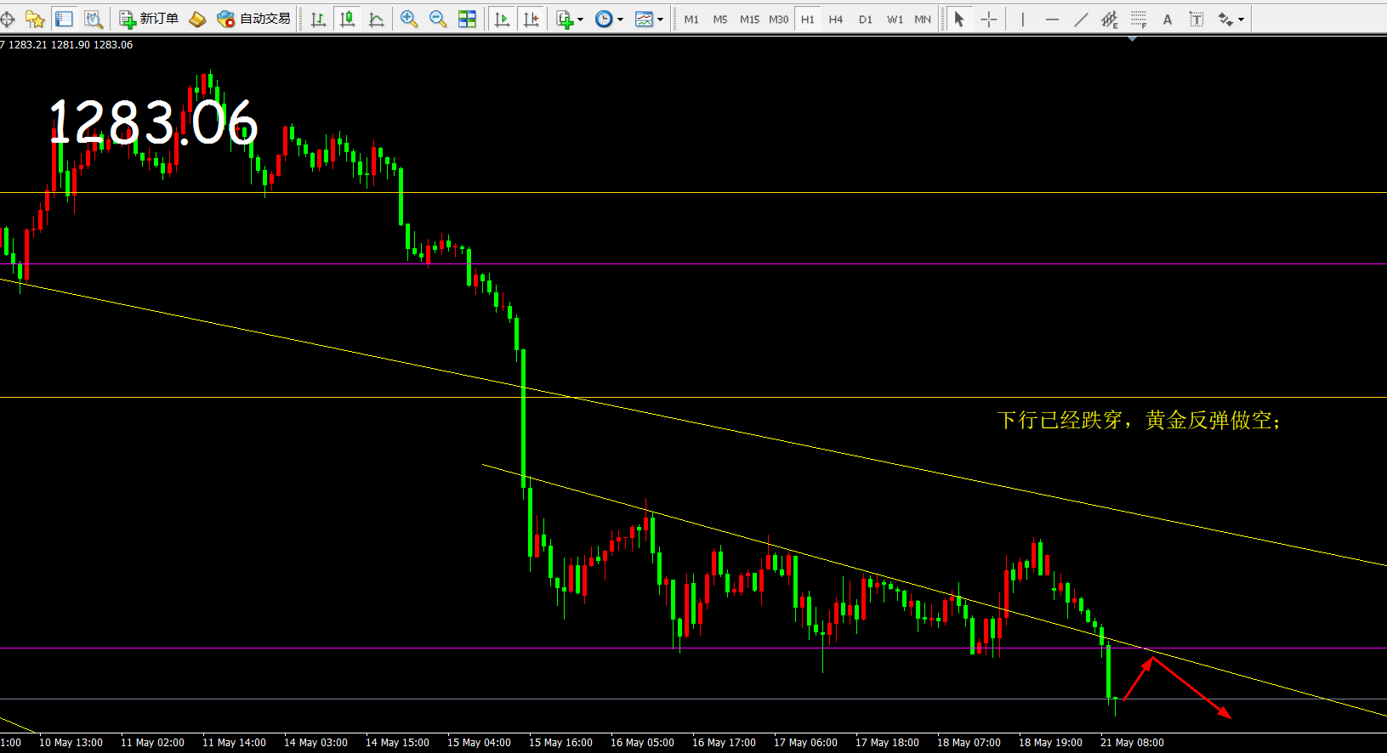Tile chart windows icon
Viewport: 1387px width, 753px height.
point(467,19)
